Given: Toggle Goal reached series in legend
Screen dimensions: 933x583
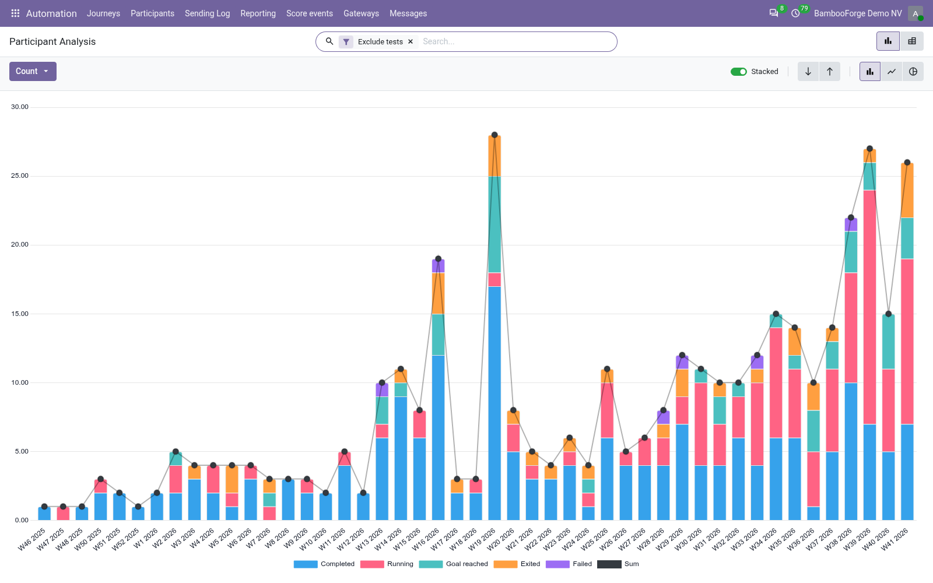Looking at the screenshot, I should pos(454,564).
